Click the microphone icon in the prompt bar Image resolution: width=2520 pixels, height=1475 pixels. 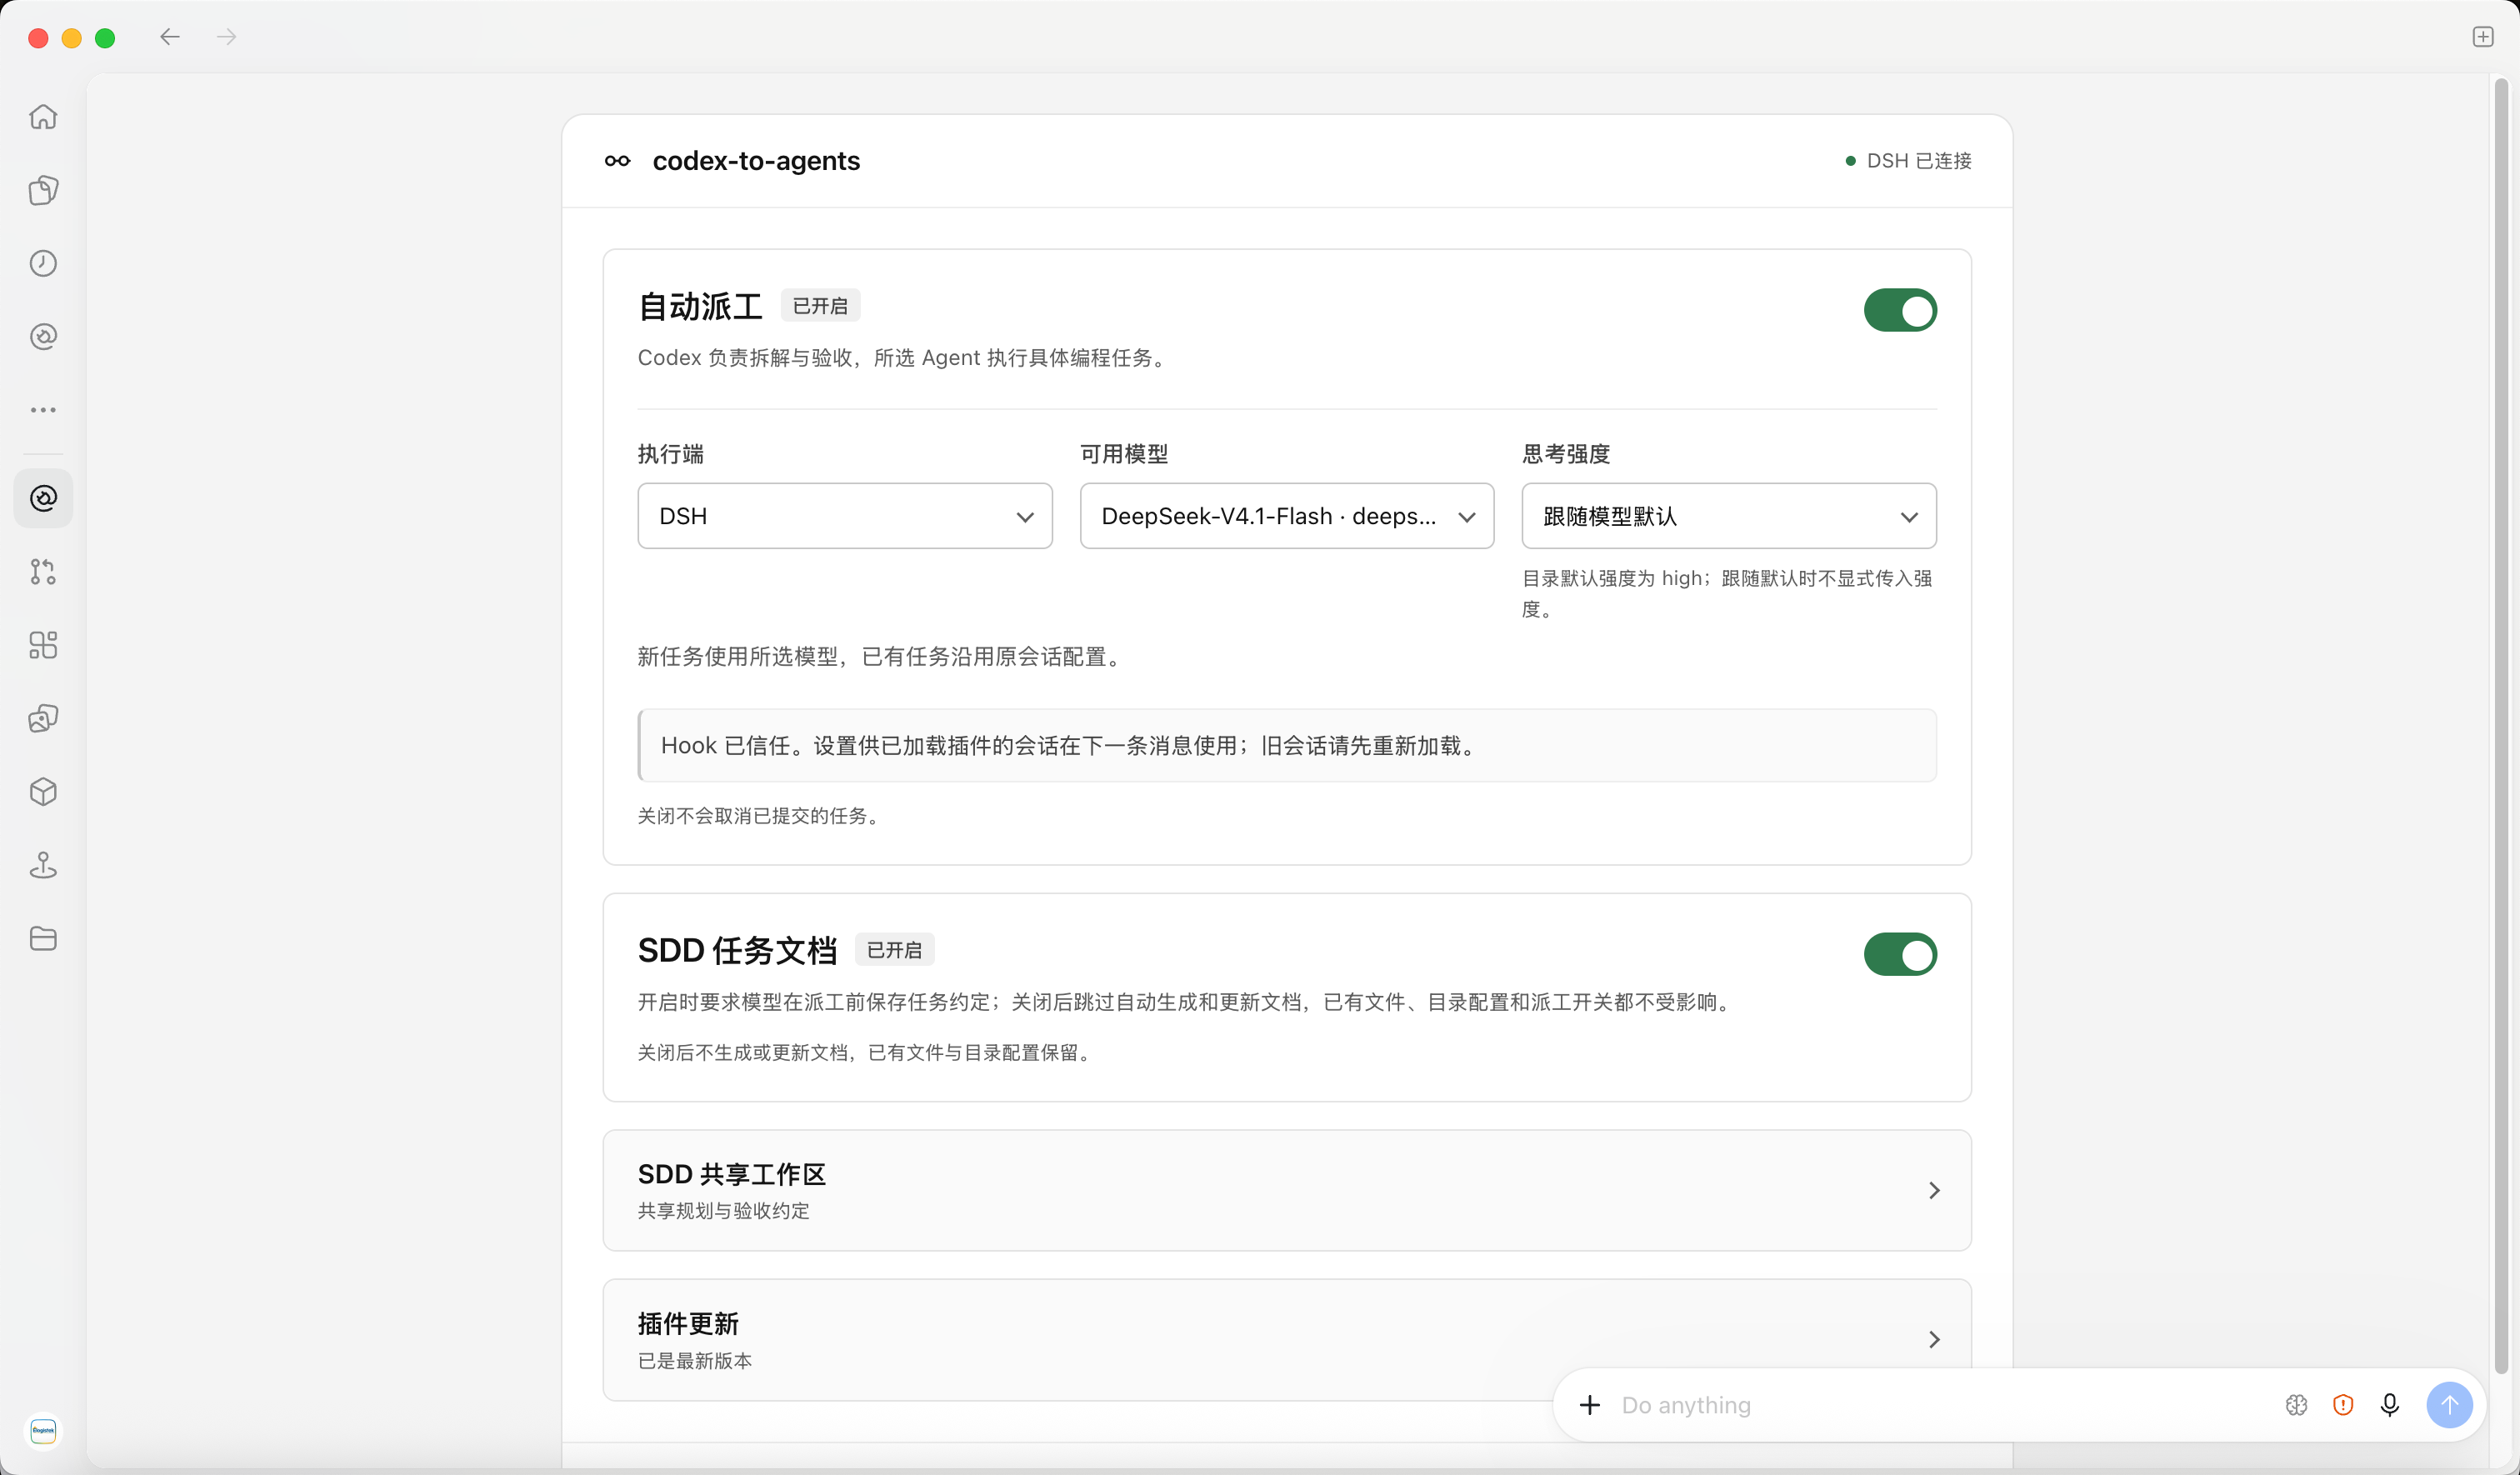click(2390, 1405)
